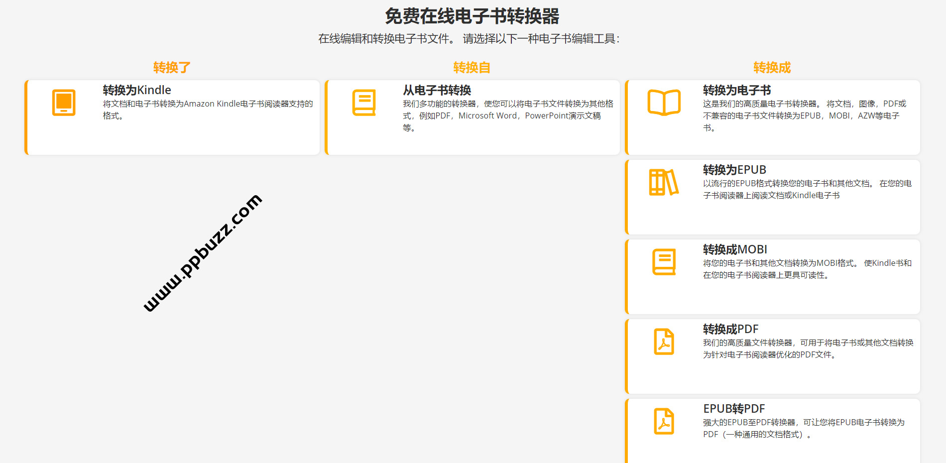Click the PDF file icon for EPUB转PDF
This screenshot has height=463, width=946.
[x=664, y=421]
